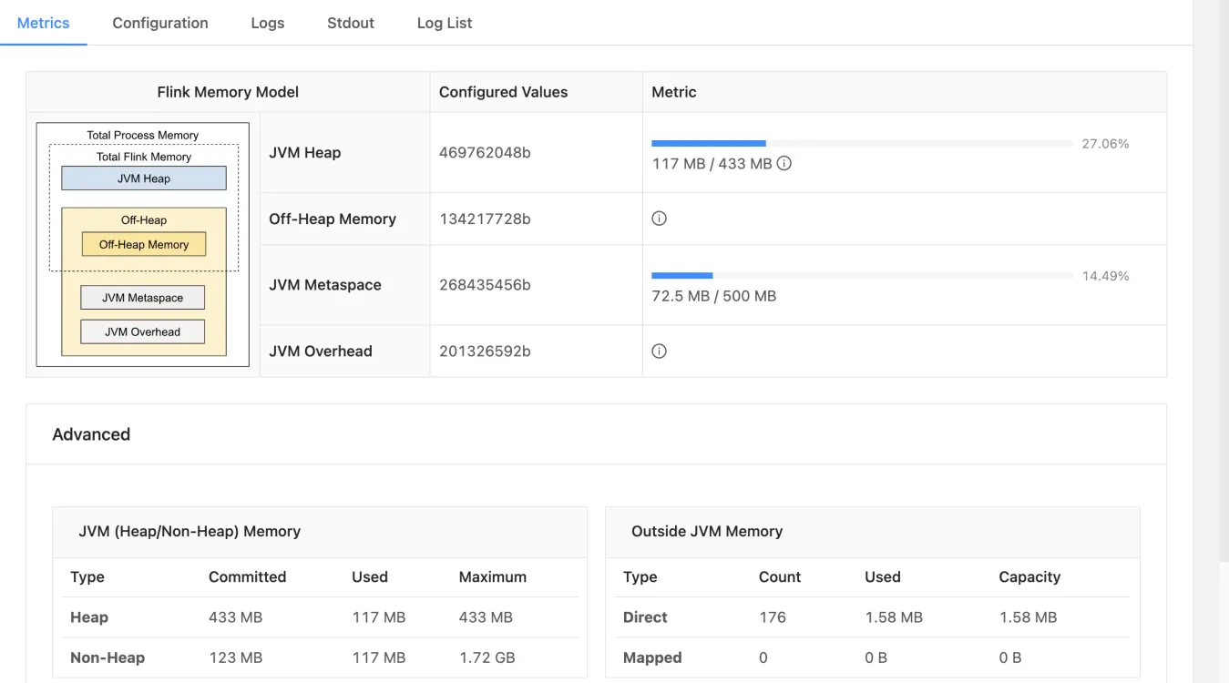This screenshot has height=683, width=1229.
Task: Click the Heap maximum value 433 MB
Action: click(486, 617)
